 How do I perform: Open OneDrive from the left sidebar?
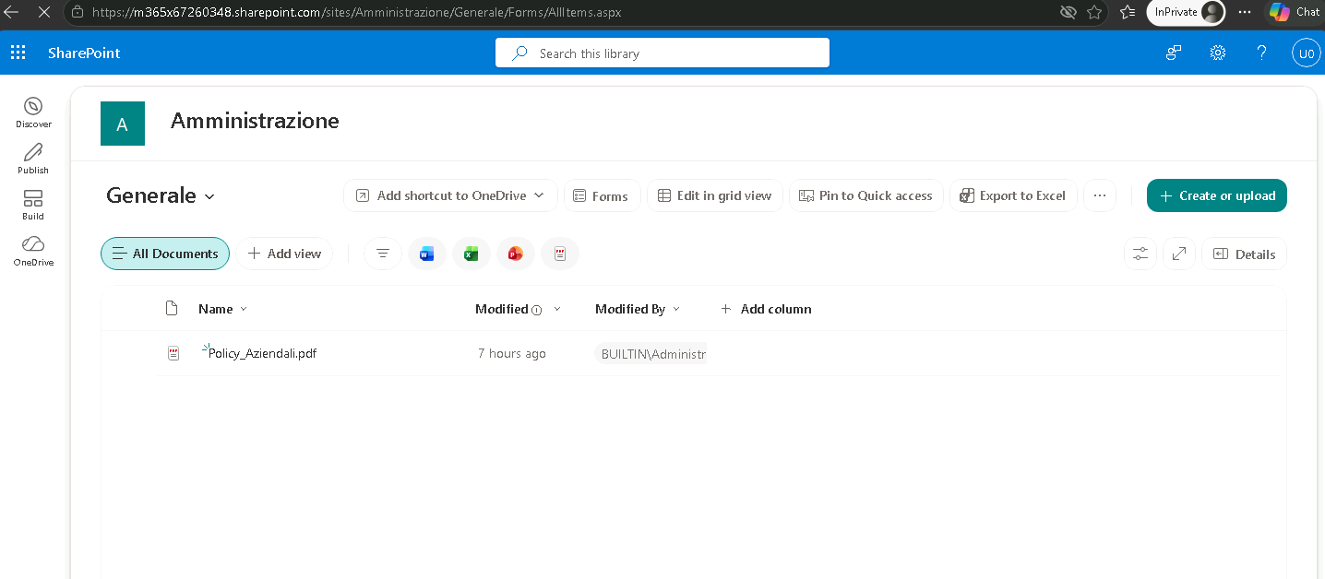[33, 251]
